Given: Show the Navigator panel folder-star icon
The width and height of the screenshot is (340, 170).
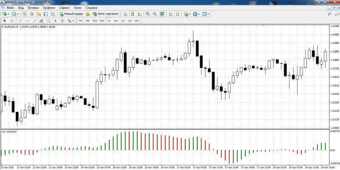Looking at the screenshot, I should (x=39, y=14).
